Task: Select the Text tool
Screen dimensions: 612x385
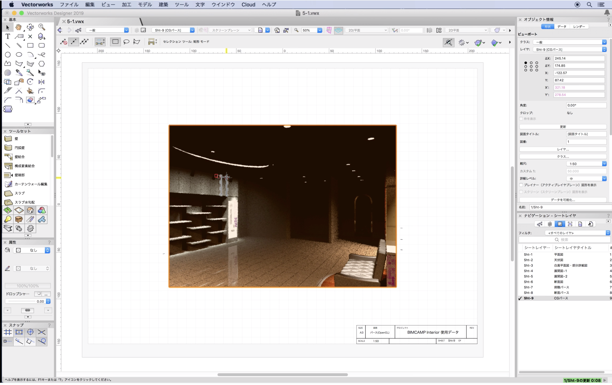Action: tap(8, 36)
